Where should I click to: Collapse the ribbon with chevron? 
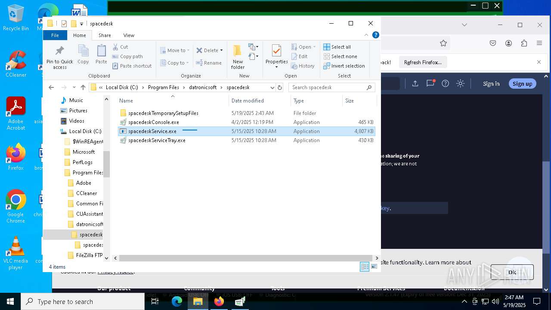coord(366,35)
